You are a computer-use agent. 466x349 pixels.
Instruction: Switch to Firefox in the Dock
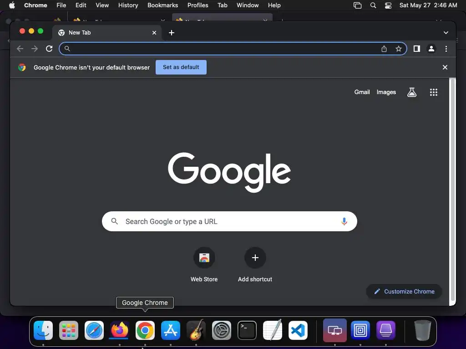120,330
